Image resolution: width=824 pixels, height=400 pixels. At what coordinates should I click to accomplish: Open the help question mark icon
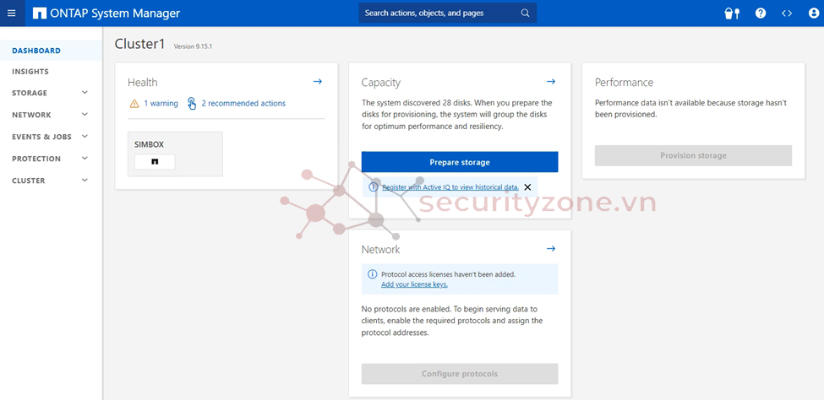(761, 14)
